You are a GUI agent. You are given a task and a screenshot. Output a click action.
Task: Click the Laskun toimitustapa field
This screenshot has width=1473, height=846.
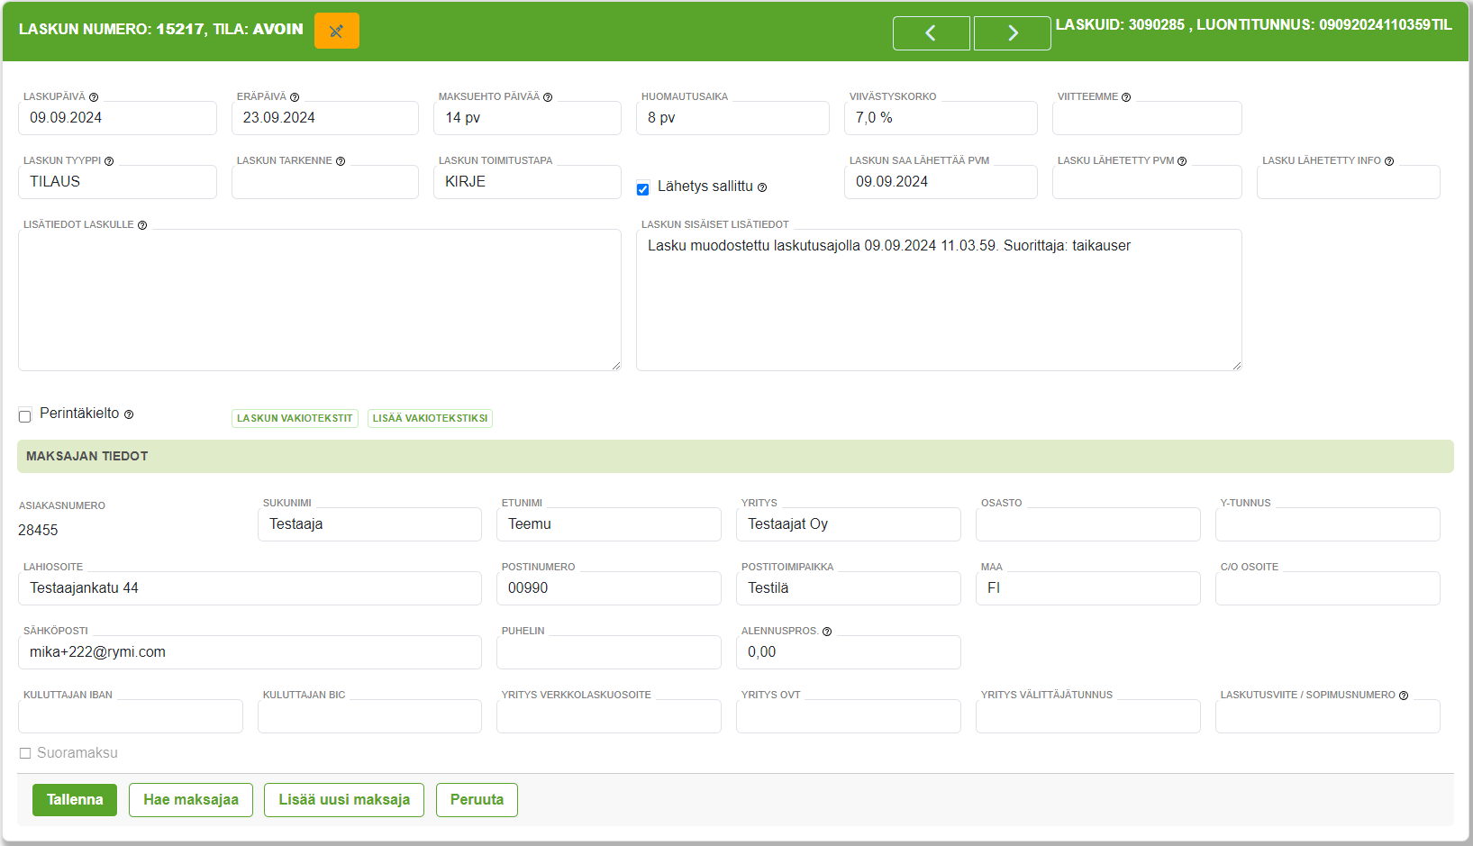527,182
